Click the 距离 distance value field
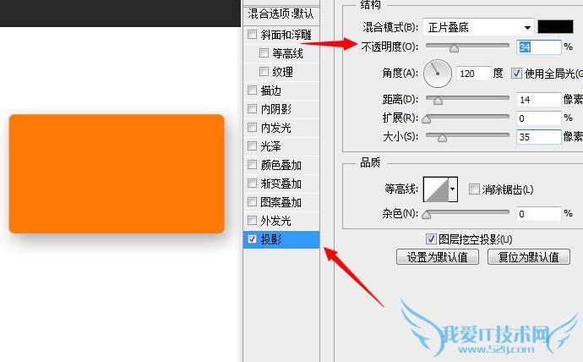 [x=538, y=100]
